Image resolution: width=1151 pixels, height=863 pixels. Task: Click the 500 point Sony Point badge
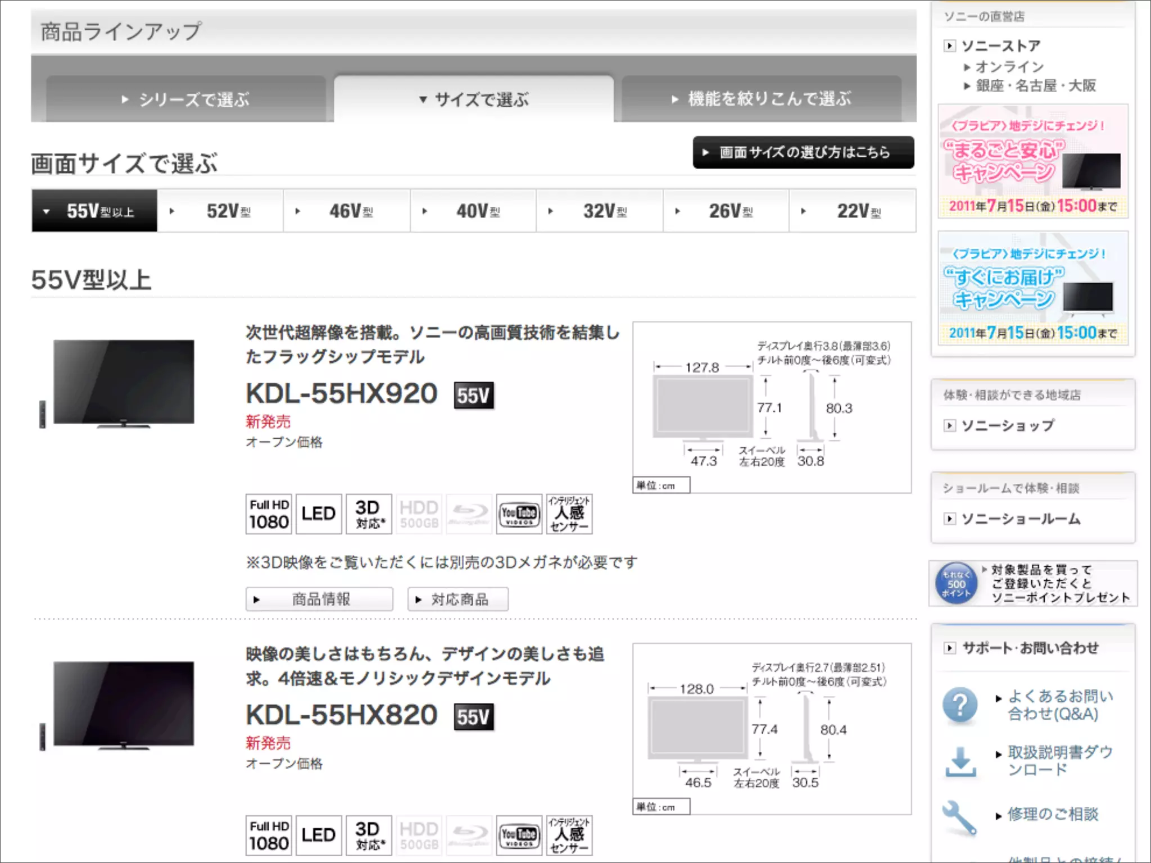point(956,584)
